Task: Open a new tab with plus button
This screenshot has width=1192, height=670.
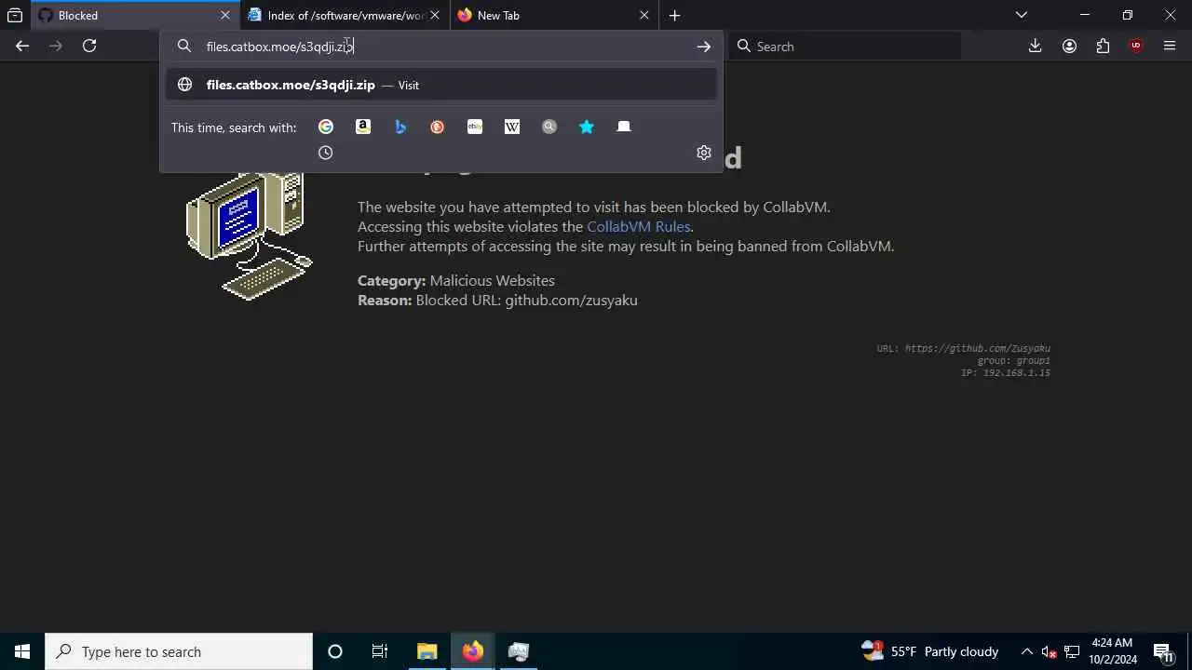Action: click(674, 15)
